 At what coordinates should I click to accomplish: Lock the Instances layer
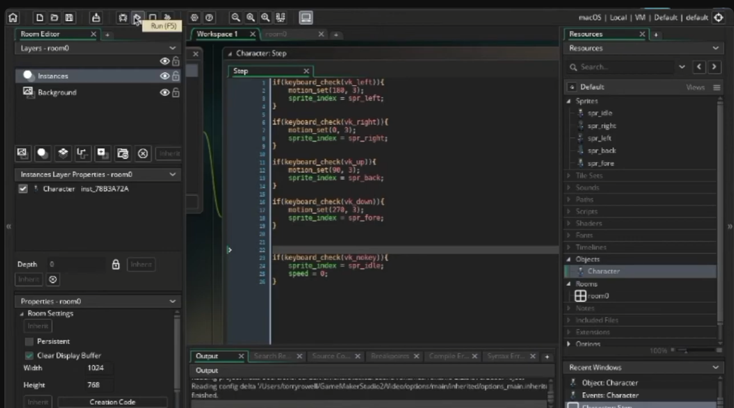tap(176, 76)
